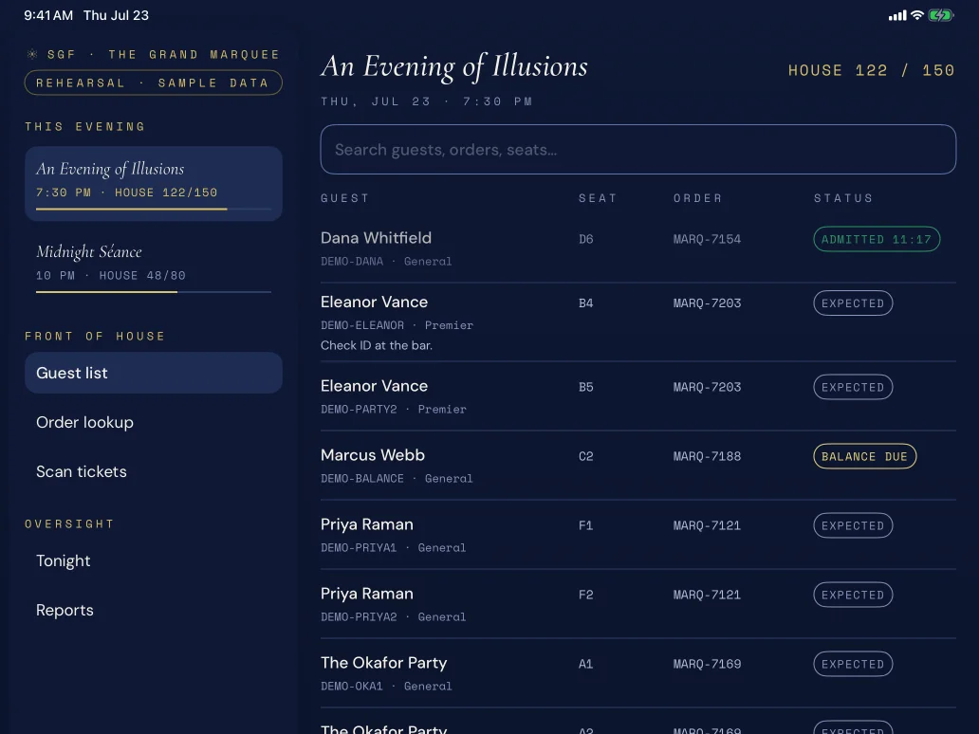The image size is (979, 734).
Task: Open the Guest list section
Action: (x=154, y=373)
